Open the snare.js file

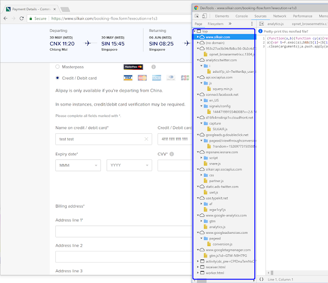pyautogui.click(x=215, y=164)
